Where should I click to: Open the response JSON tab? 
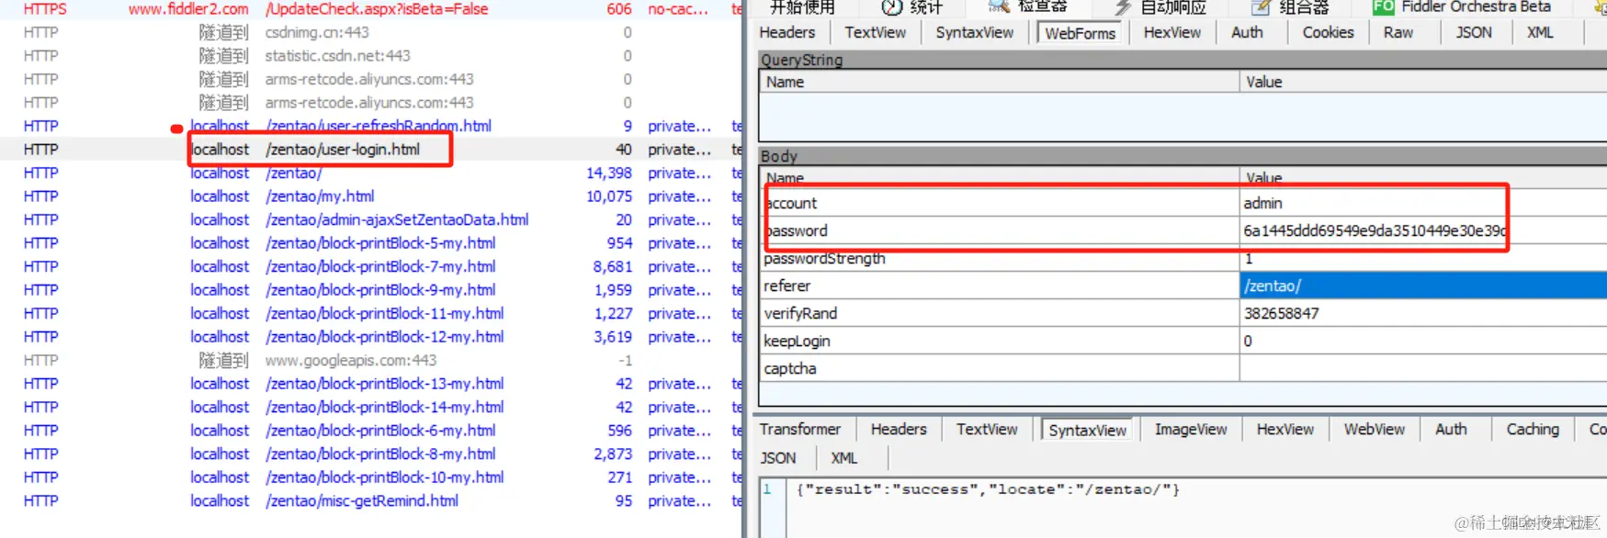[x=778, y=457]
